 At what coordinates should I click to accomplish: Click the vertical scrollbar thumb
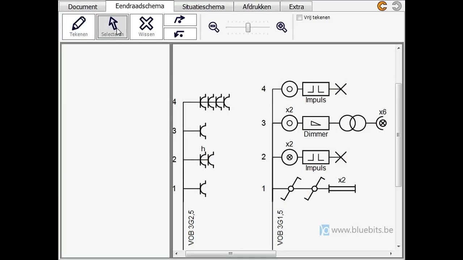399,135
